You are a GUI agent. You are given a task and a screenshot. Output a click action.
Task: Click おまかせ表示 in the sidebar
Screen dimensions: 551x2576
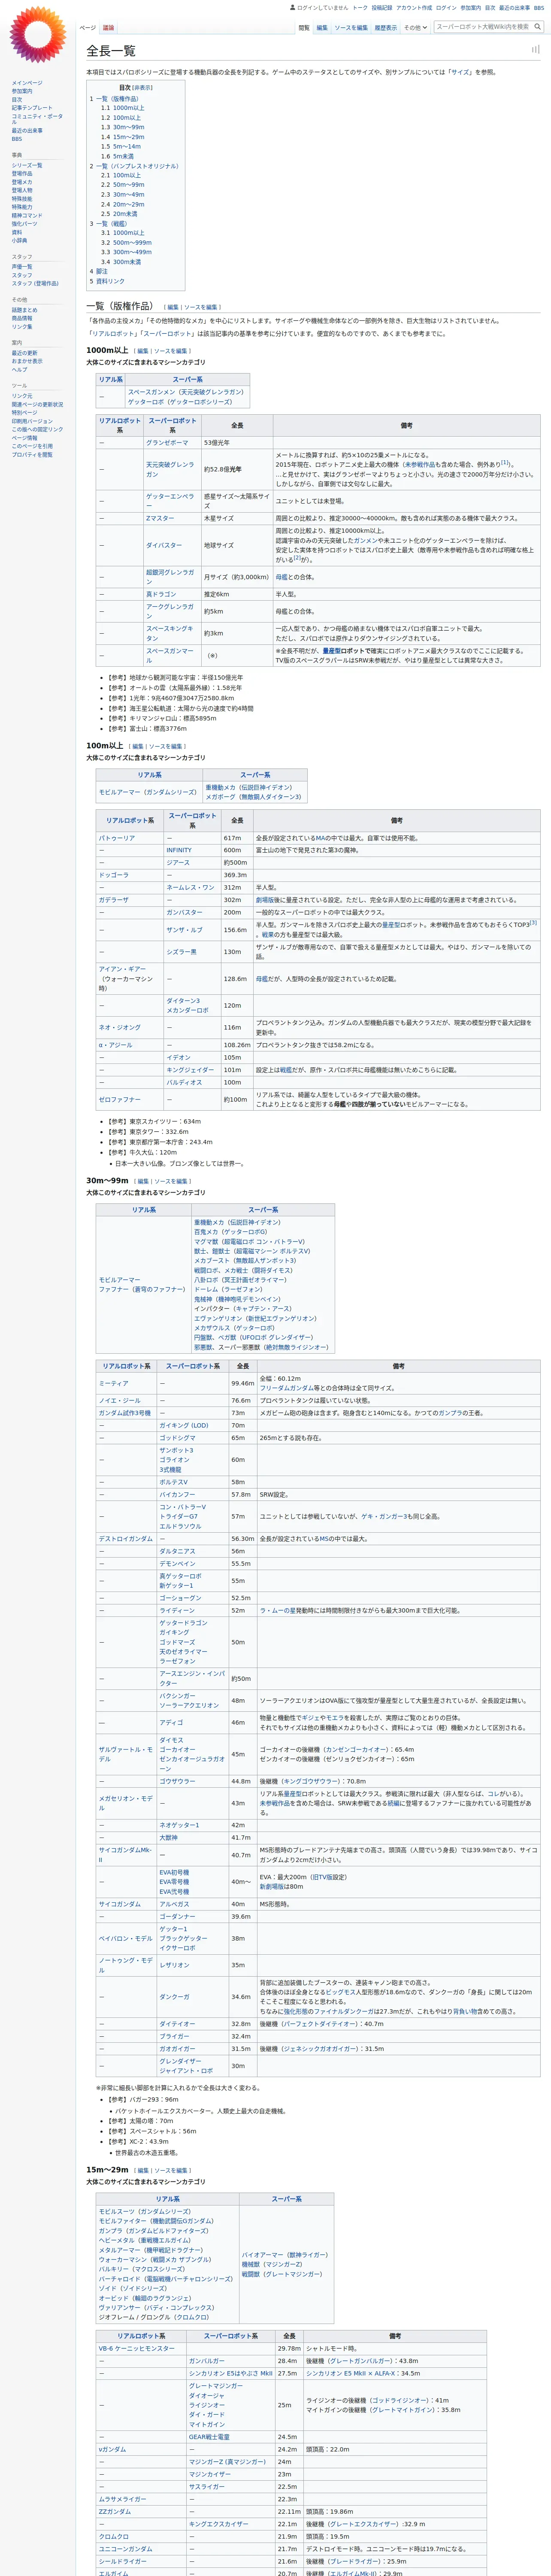(27, 361)
